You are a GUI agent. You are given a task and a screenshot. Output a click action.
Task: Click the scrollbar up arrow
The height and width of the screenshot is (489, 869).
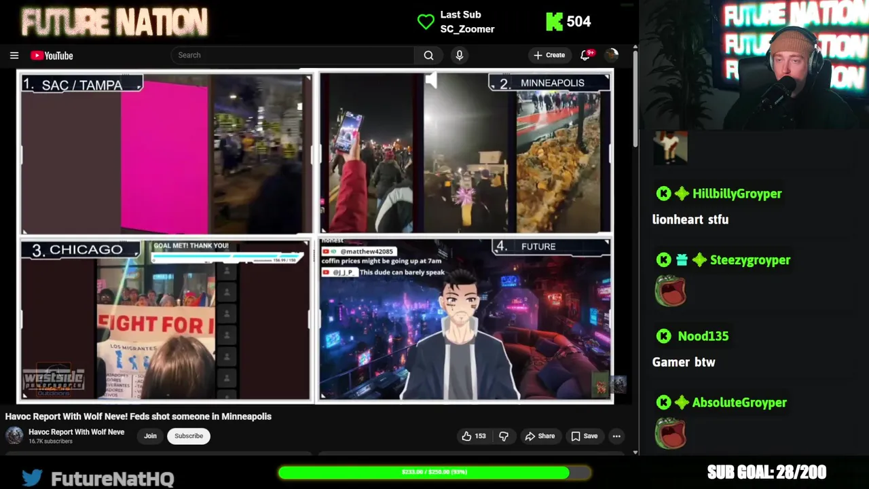635,48
